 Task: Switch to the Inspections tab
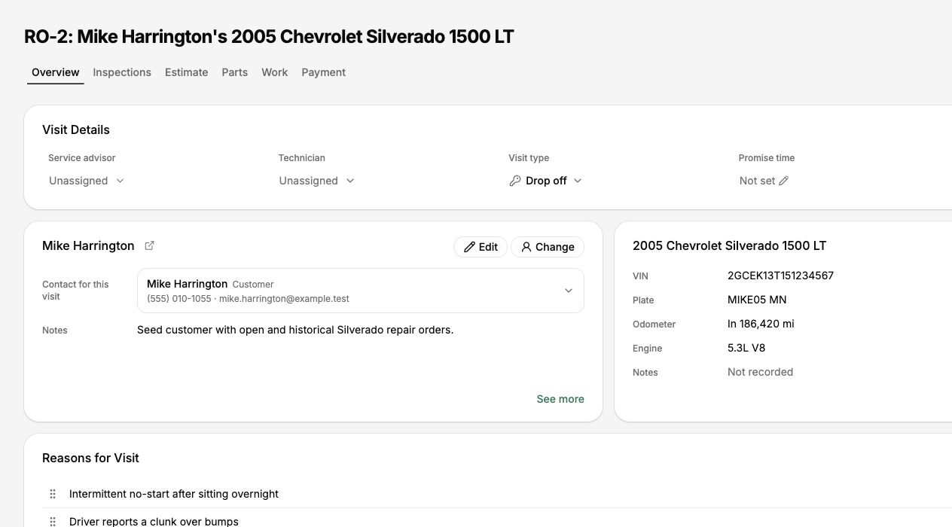tap(122, 72)
